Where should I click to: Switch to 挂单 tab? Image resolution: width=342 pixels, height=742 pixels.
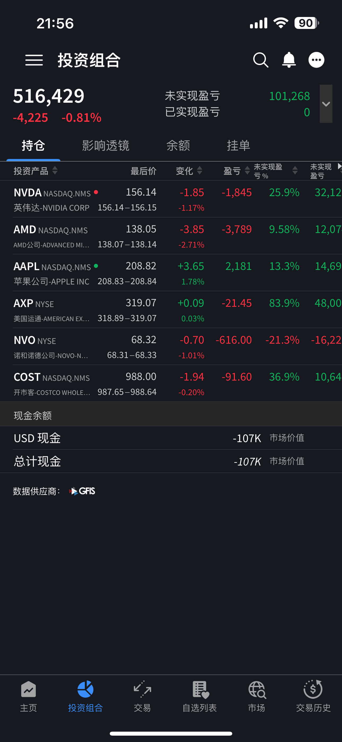click(238, 145)
